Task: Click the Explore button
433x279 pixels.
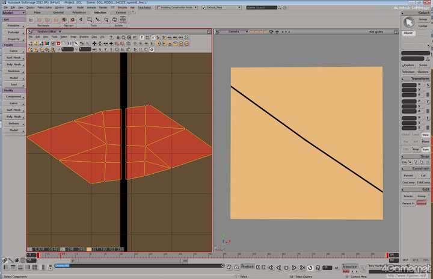Action: coord(408,65)
